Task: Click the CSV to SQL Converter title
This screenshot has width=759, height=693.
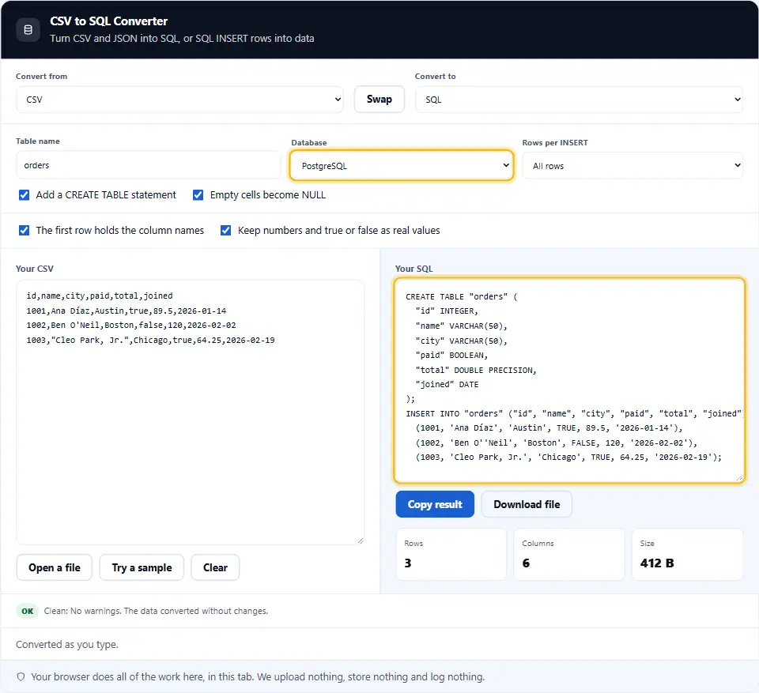Action: [x=109, y=21]
